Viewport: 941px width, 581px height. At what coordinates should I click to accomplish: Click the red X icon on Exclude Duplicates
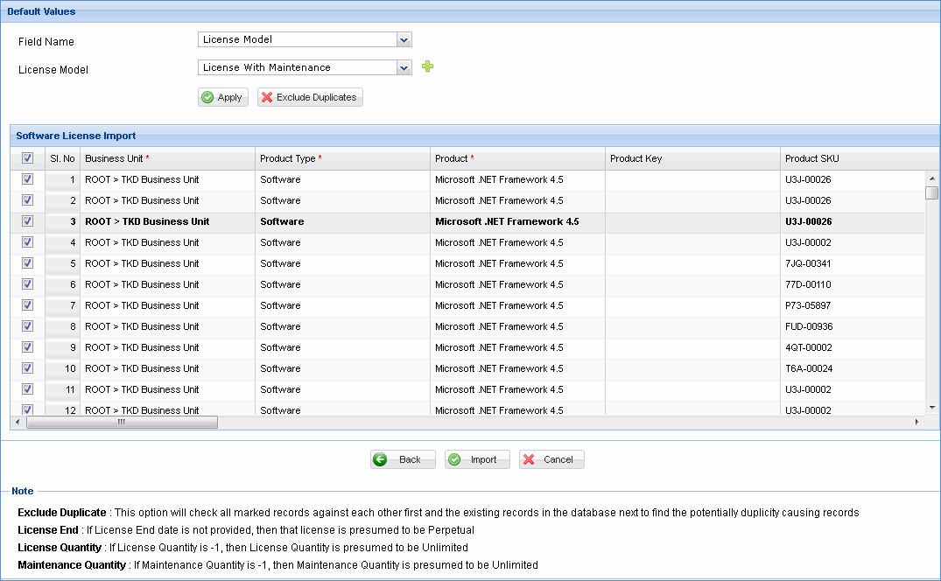270,97
